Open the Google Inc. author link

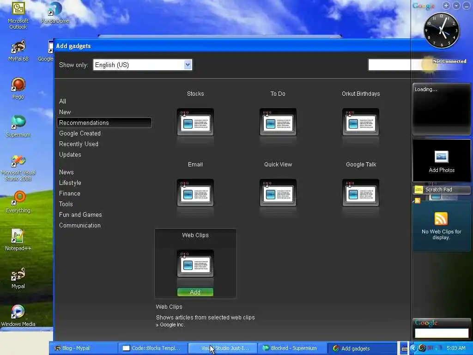172,325
